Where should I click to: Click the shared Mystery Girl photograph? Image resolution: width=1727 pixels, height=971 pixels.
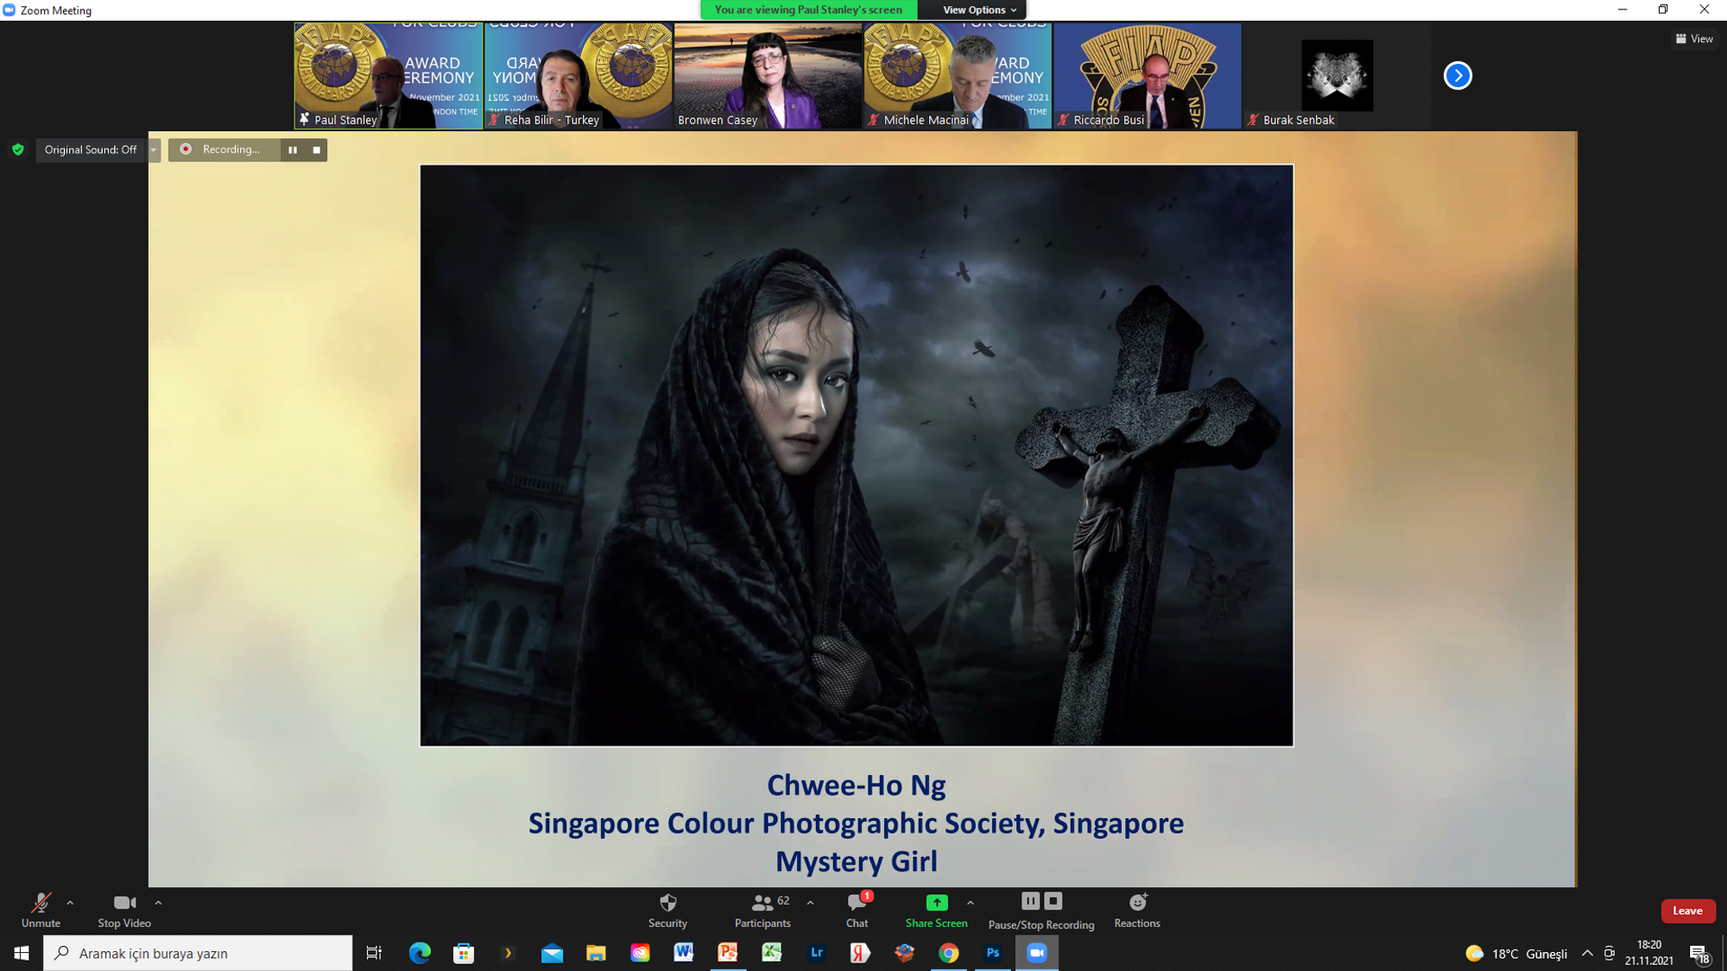pos(857,455)
